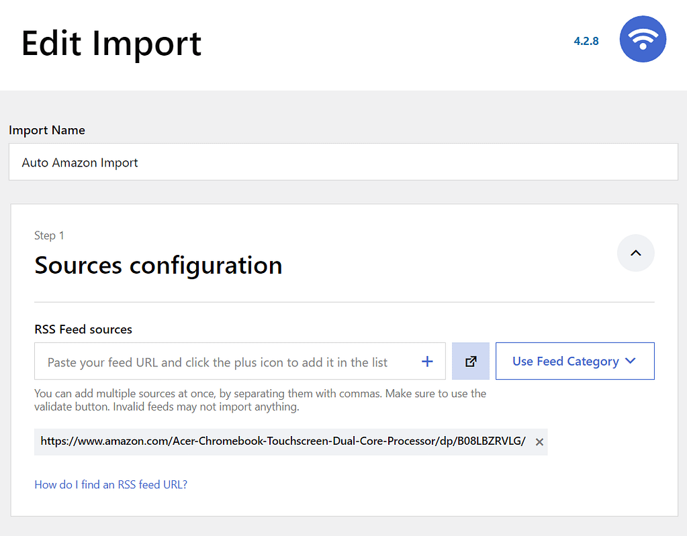Click the X icon on the Amazon feed URL

pyautogui.click(x=539, y=442)
